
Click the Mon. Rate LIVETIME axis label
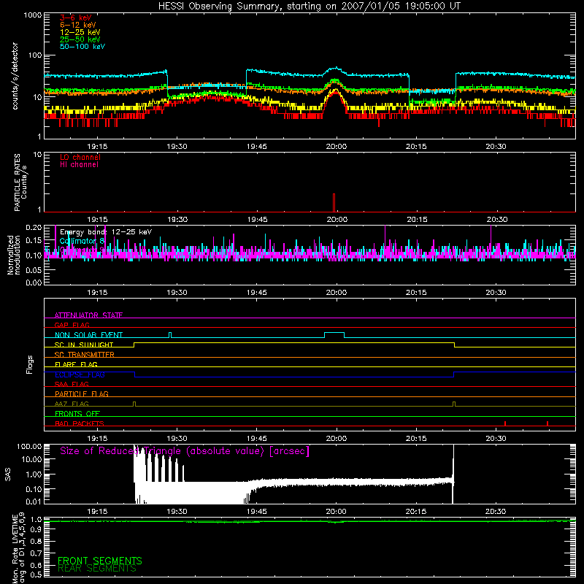pyautogui.click(x=19, y=547)
